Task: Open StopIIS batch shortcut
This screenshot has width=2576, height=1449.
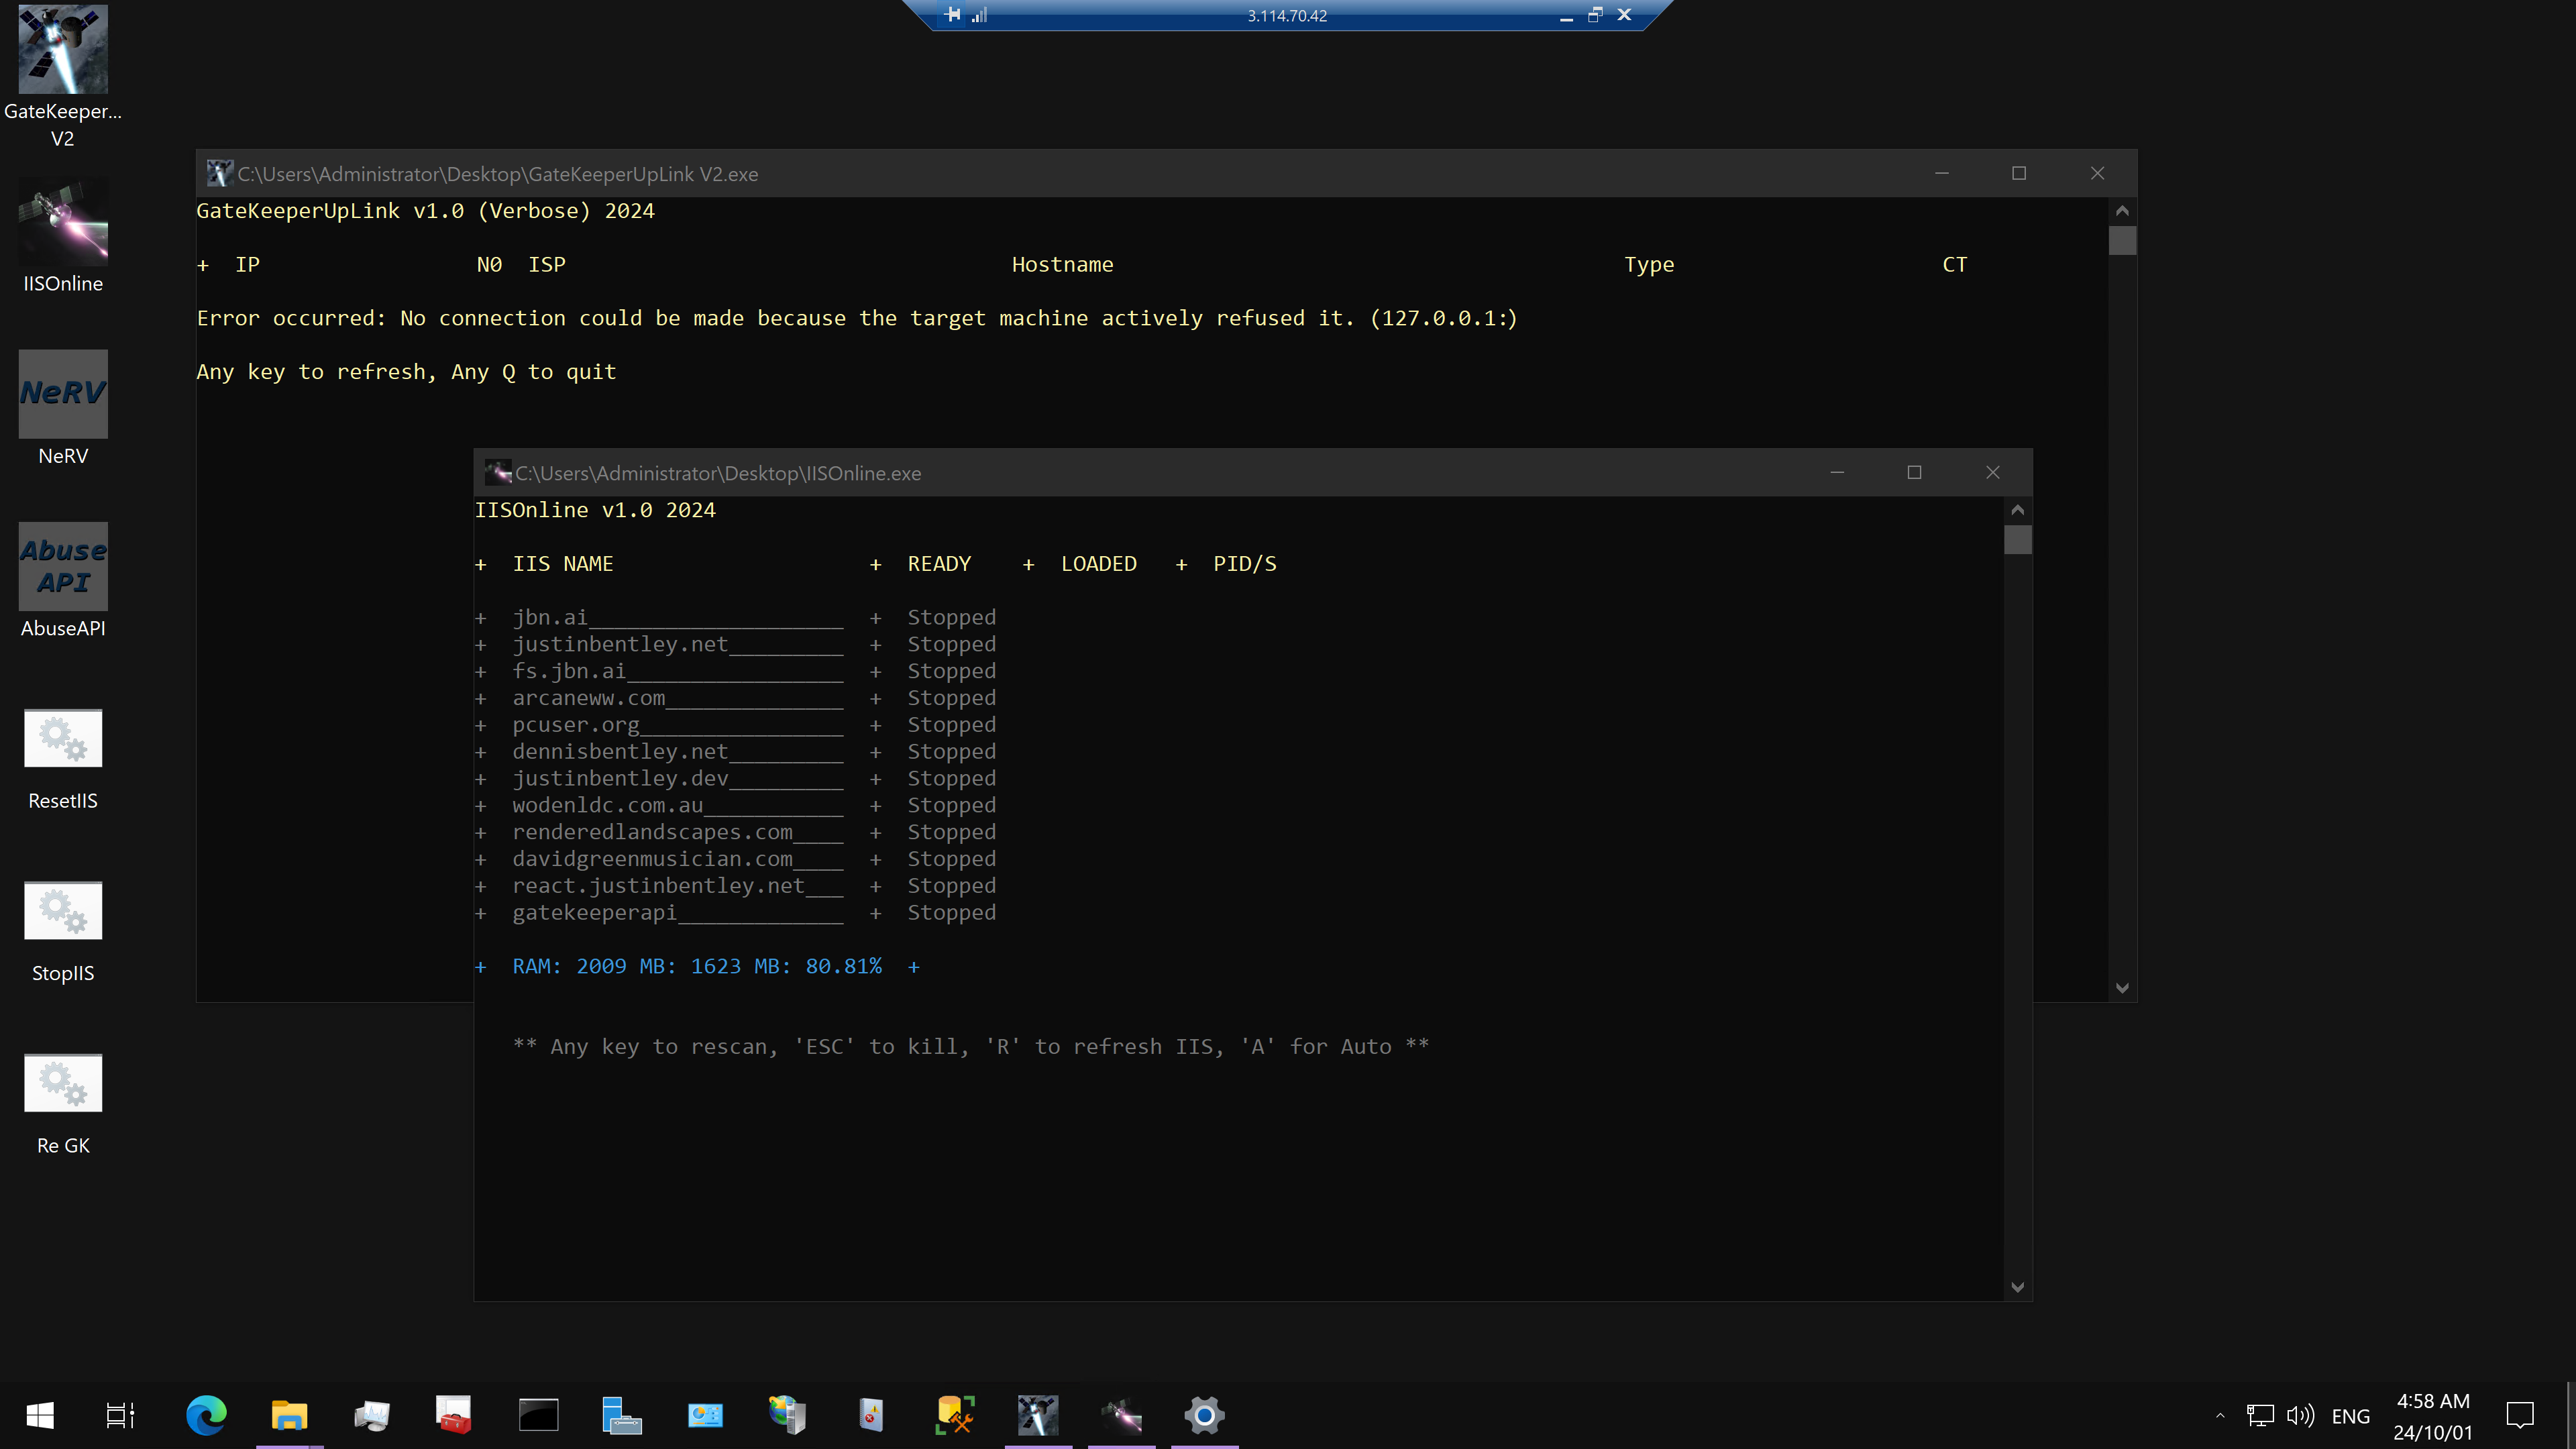Action: [x=62, y=932]
